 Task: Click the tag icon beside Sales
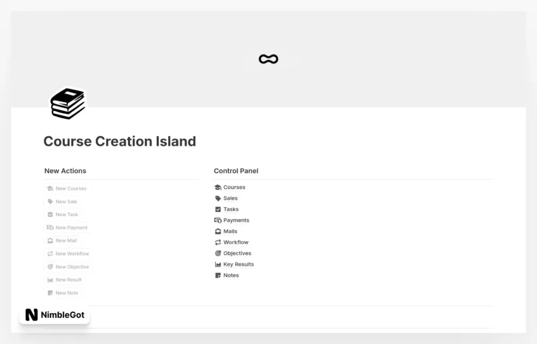[218, 199]
